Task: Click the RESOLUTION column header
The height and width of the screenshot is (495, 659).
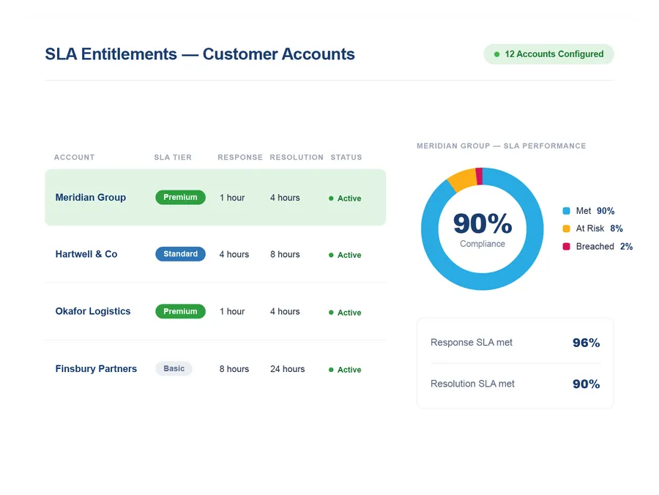Action: pos(297,157)
